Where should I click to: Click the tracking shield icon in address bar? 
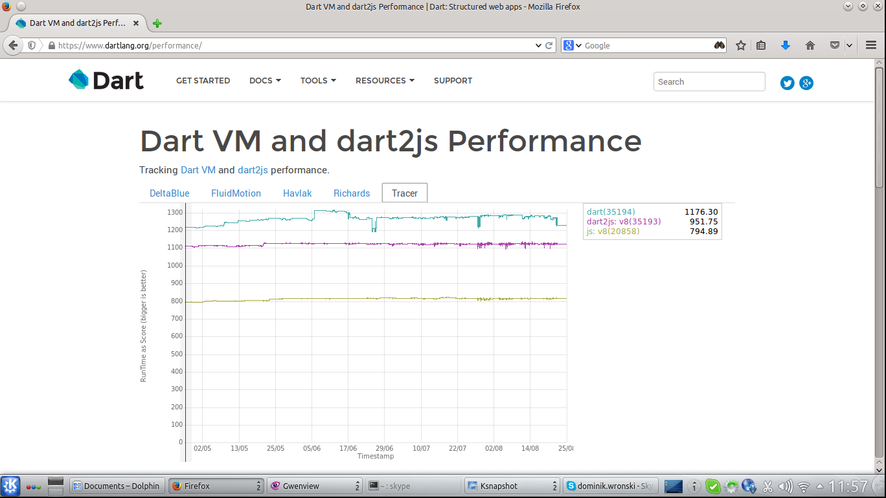32,45
